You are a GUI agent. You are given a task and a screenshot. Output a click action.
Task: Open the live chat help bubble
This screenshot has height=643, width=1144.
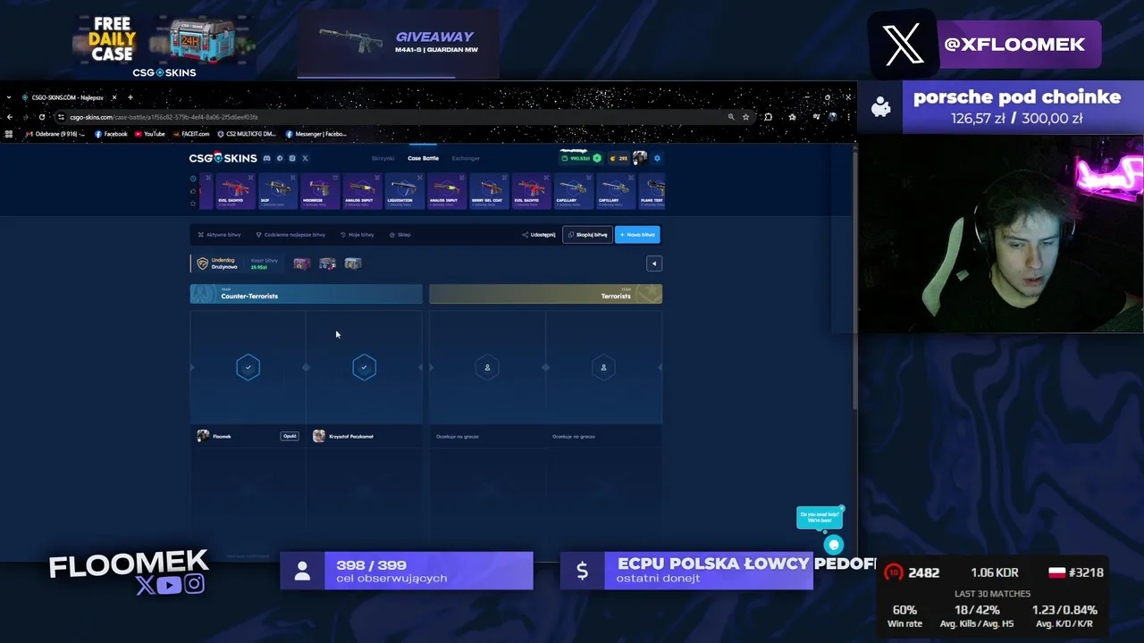834,545
